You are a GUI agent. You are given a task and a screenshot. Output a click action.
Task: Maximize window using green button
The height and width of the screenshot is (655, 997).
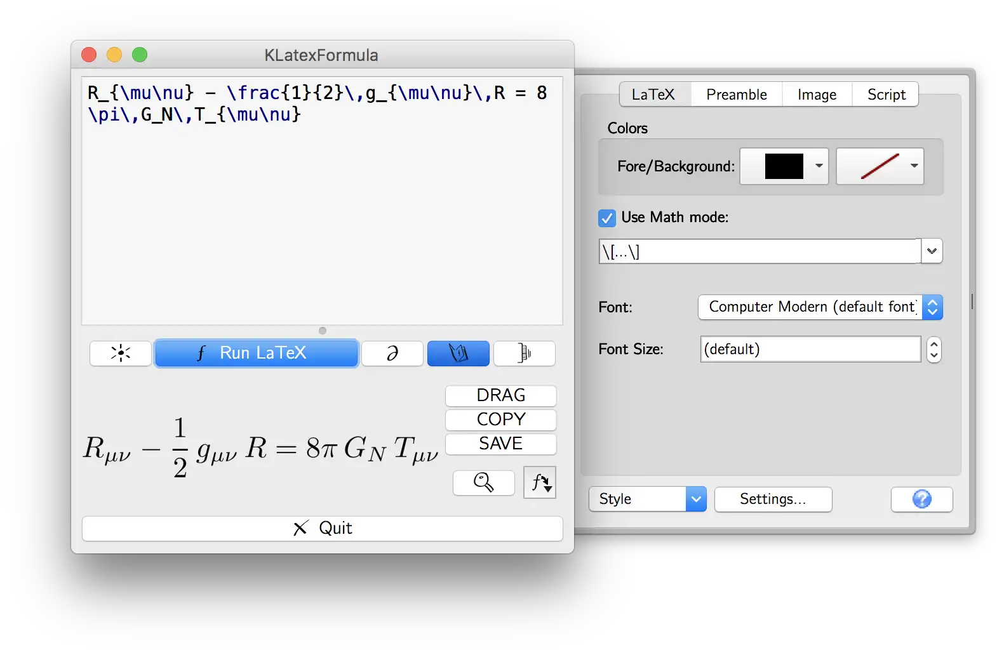(140, 55)
